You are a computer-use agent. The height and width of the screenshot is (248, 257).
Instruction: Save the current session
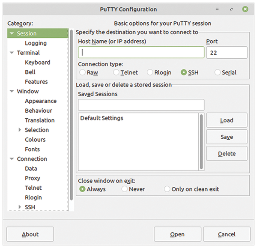(x=227, y=137)
